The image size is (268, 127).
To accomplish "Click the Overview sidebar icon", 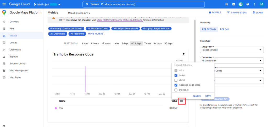I will click(x=4, y=22).
